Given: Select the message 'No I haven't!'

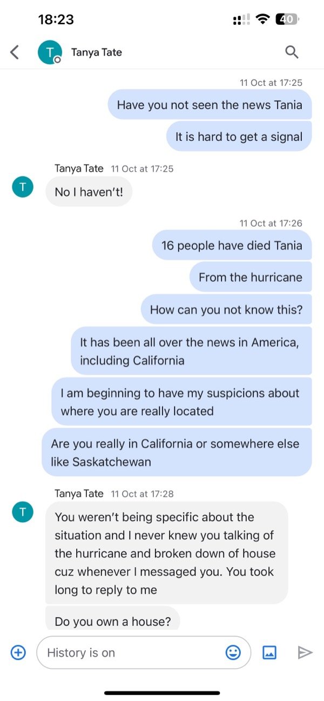Looking at the screenshot, I should click(x=89, y=192).
